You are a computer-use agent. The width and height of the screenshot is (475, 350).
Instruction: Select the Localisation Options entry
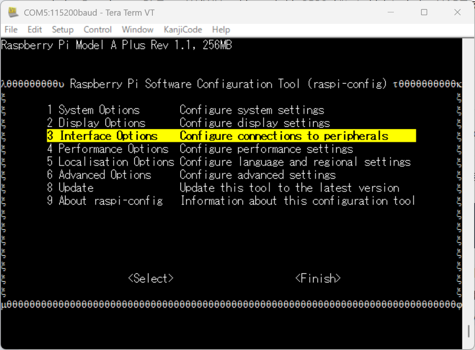110,162
